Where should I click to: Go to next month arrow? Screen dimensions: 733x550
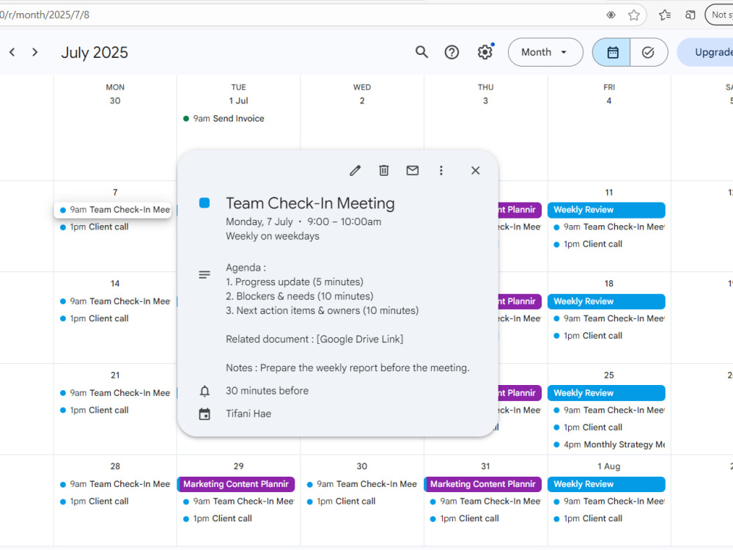click(34, 52)
